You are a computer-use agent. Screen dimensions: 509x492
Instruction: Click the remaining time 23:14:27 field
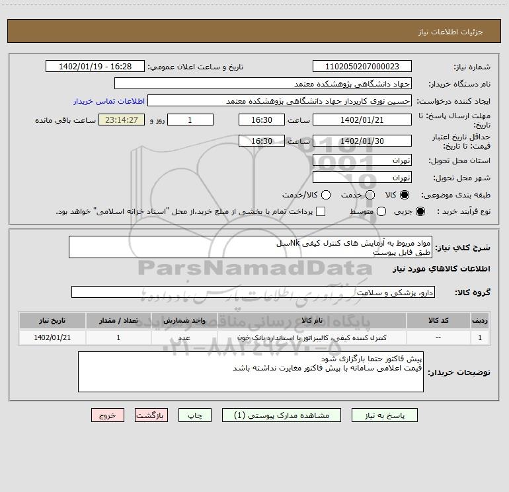point(122,120)
